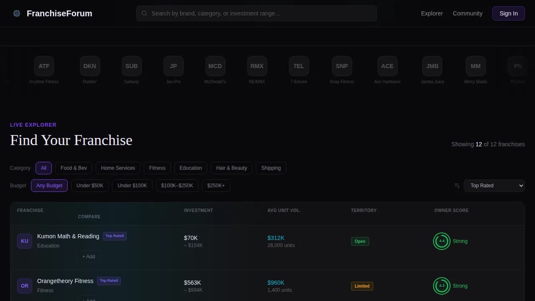
Task: Go to the Explorer nav link
Action: pyautogui.click(x=432, y=13)
